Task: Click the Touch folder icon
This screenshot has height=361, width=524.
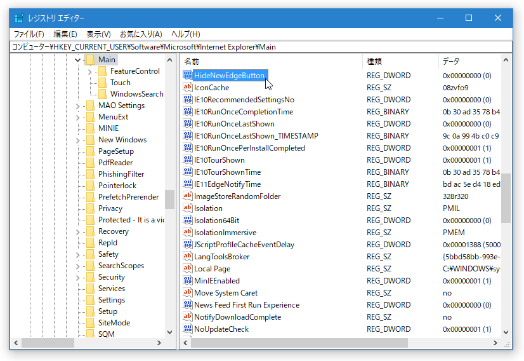Action: coord(102,83)
